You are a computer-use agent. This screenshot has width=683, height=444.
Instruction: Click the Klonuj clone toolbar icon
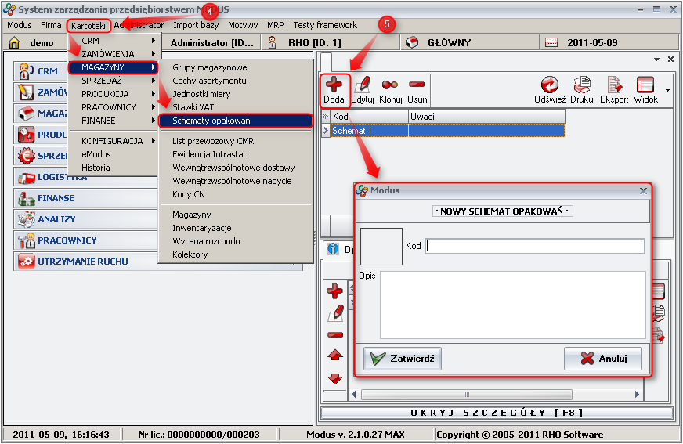[x=390, y=85]
